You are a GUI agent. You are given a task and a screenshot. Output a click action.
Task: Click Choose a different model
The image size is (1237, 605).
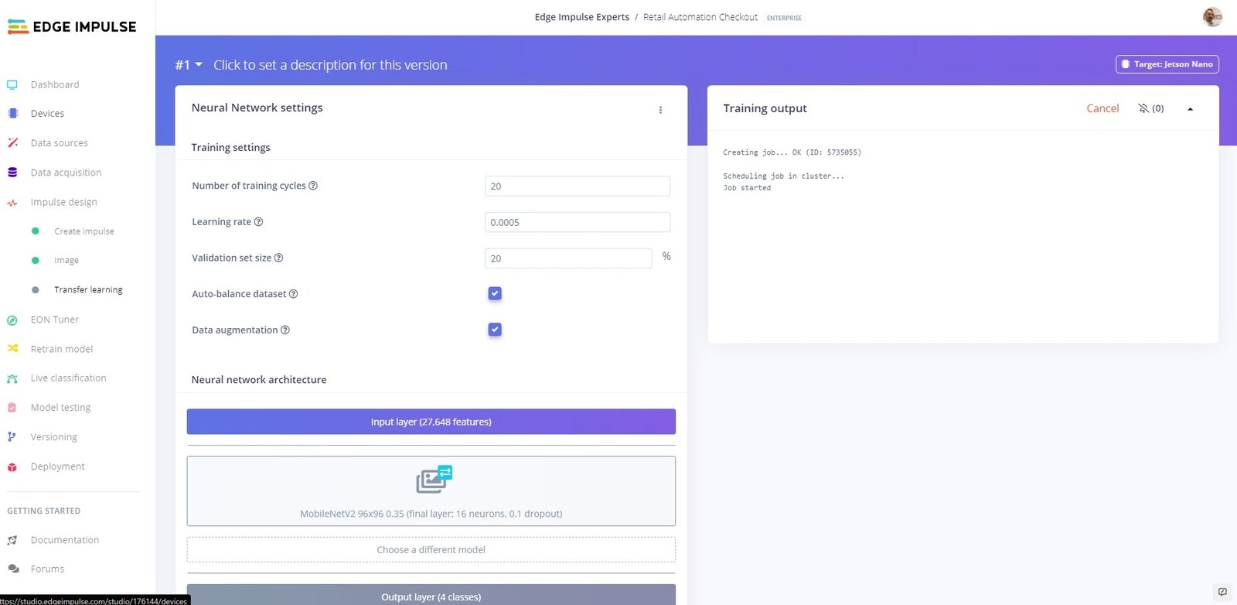[x=431, y=549]
